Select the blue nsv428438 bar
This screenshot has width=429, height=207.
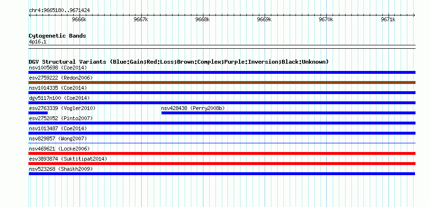pos(288,113)
